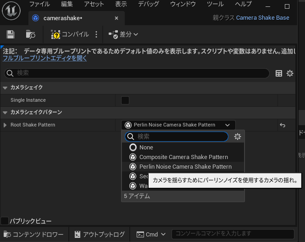This screenshot has height=242, width=305.
Task: Click the Unreal Engine logo icon
Action: [x=11, y=10]
